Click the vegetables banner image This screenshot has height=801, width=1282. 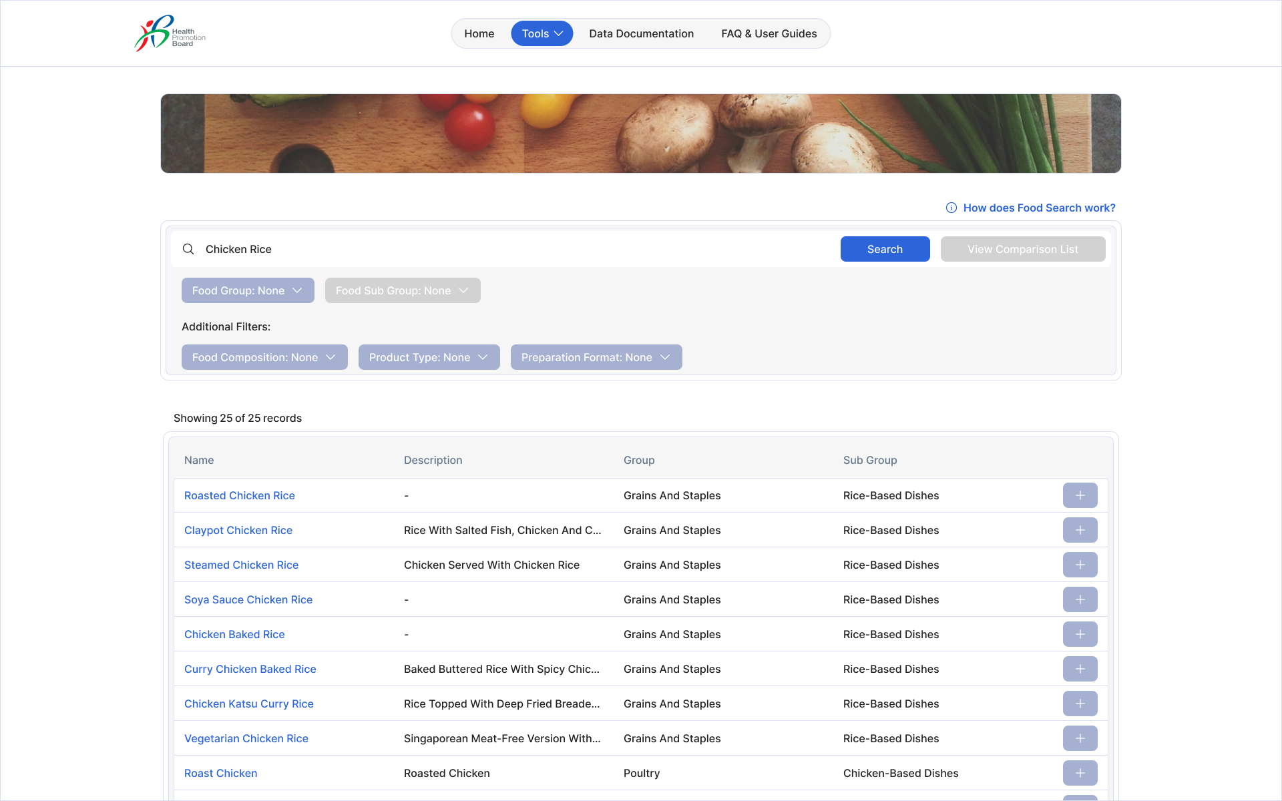(641, 133)
